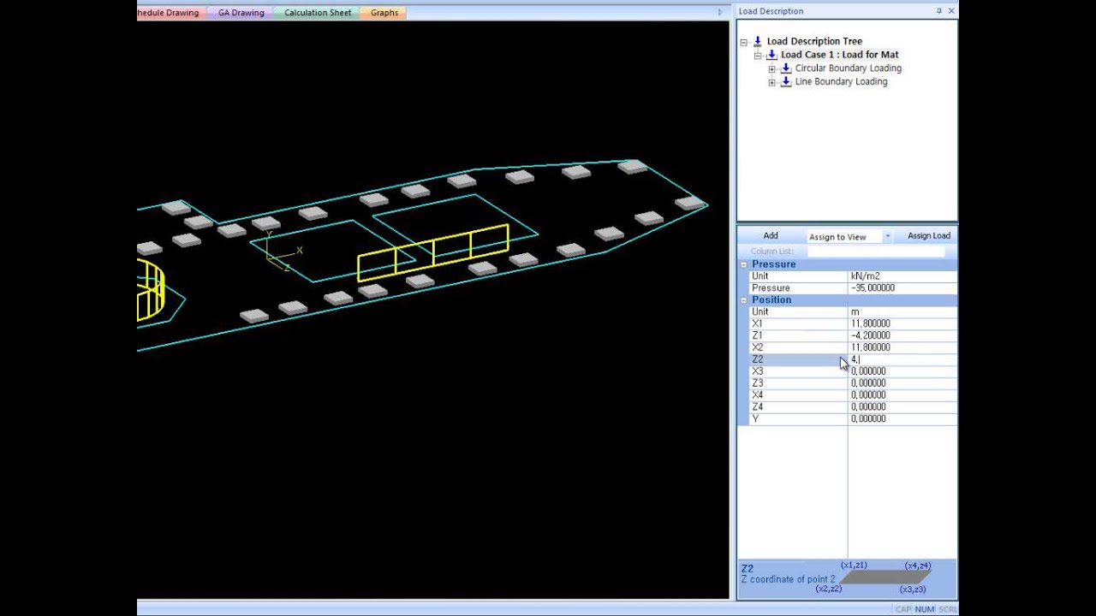
Task: Select the Pressure value field
Action: click(902, 288)
